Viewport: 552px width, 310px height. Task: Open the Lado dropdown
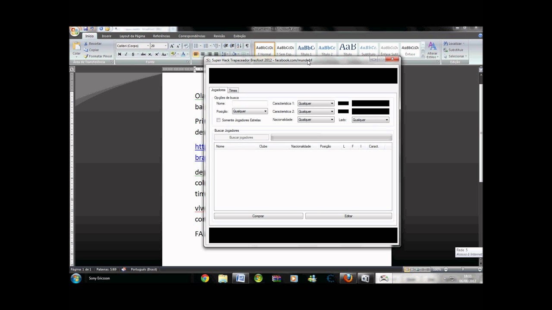[370, 120]
